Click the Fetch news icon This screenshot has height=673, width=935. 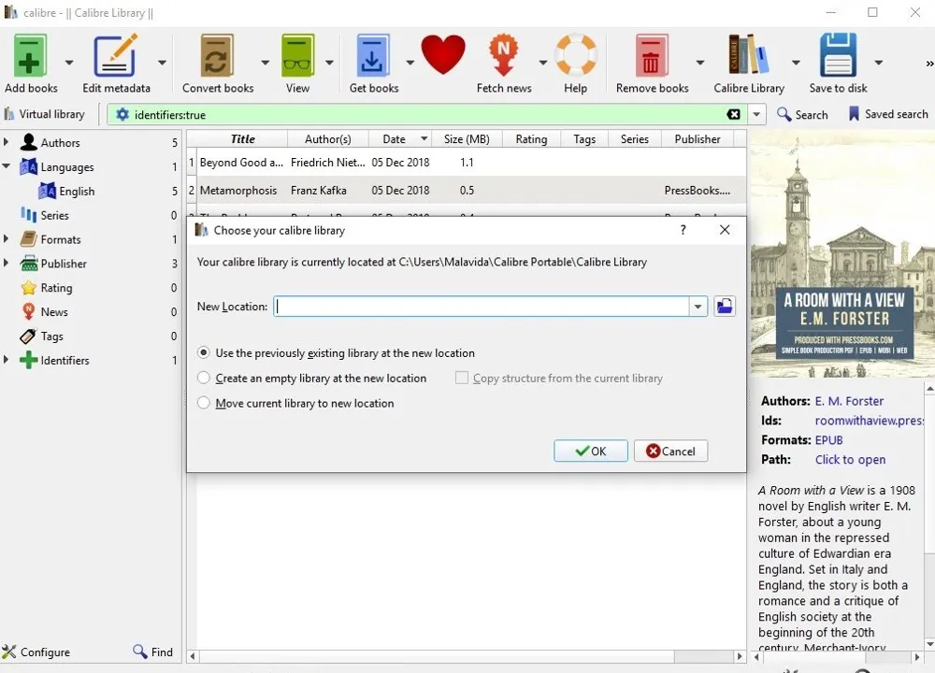tap(503, 55)
